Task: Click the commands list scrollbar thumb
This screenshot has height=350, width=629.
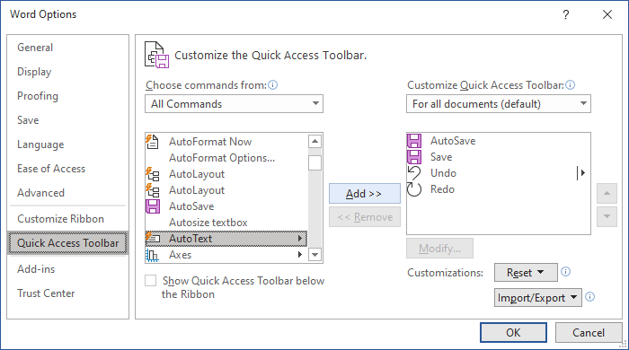Action: (314, 163)
